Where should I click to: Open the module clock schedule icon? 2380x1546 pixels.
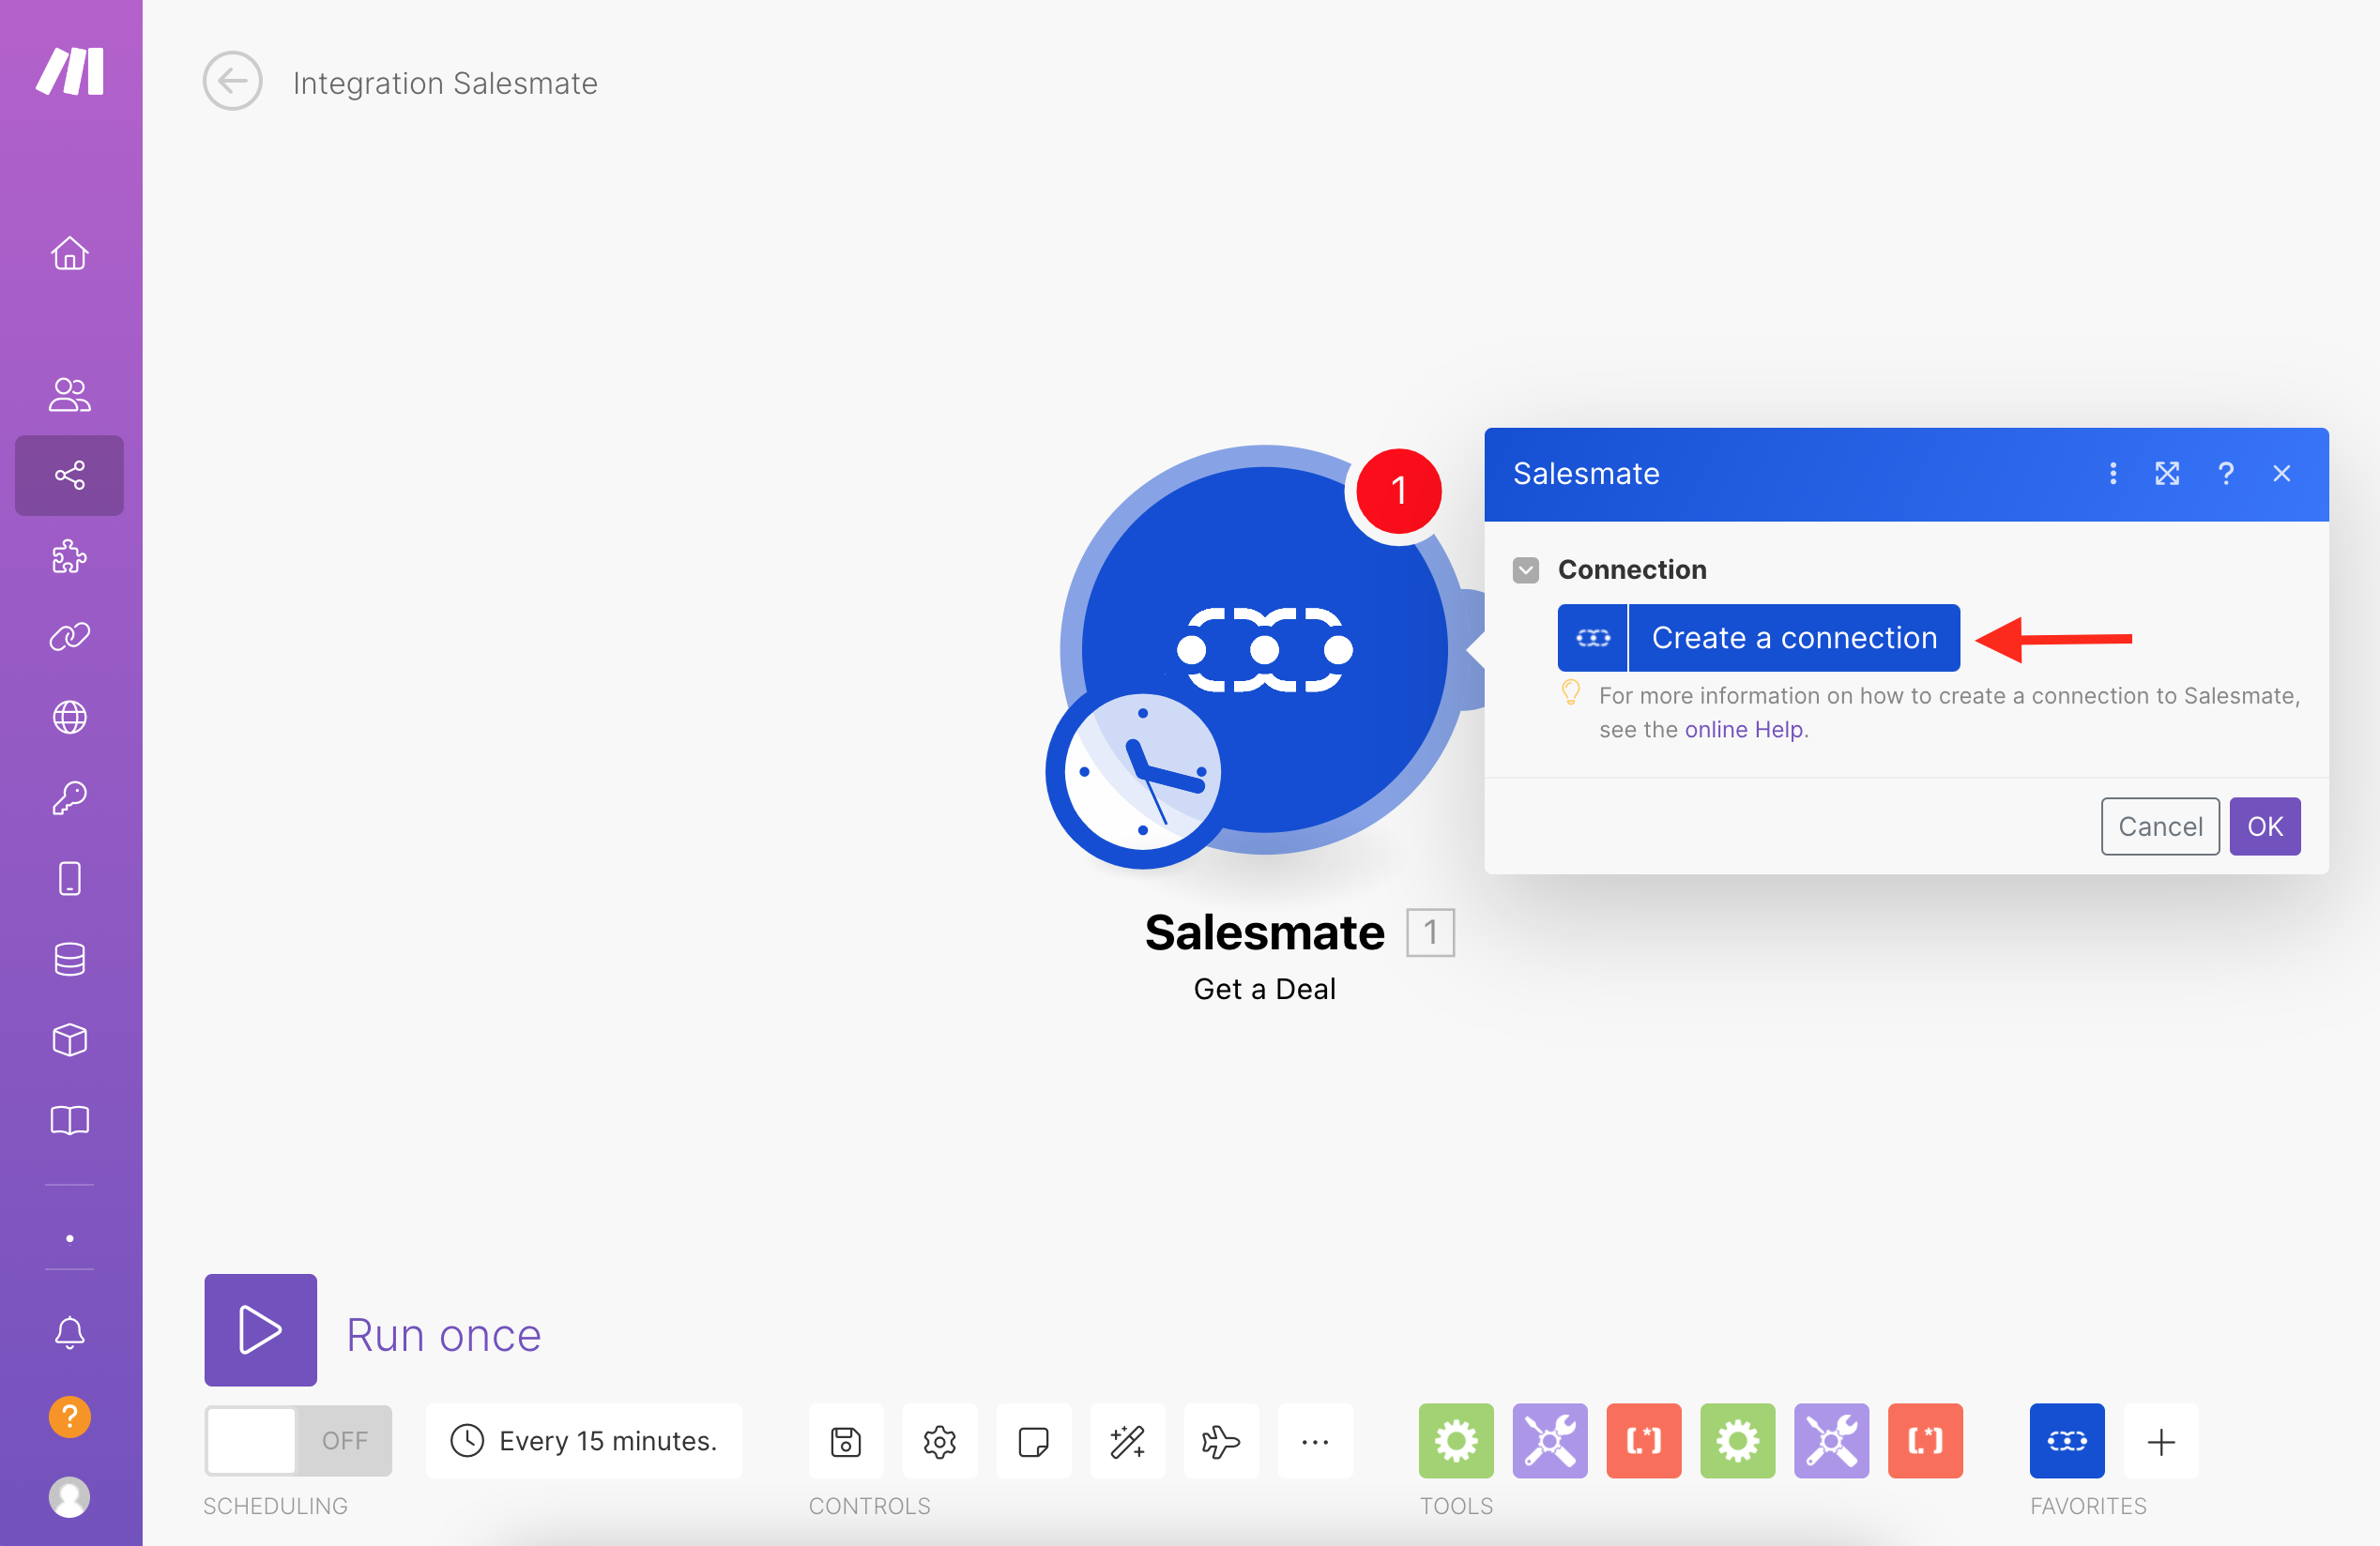click(1142, 771)
